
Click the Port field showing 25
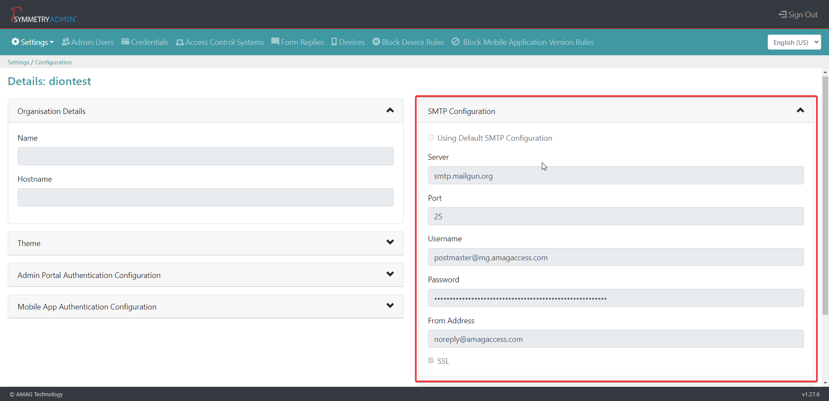[616, 216]
